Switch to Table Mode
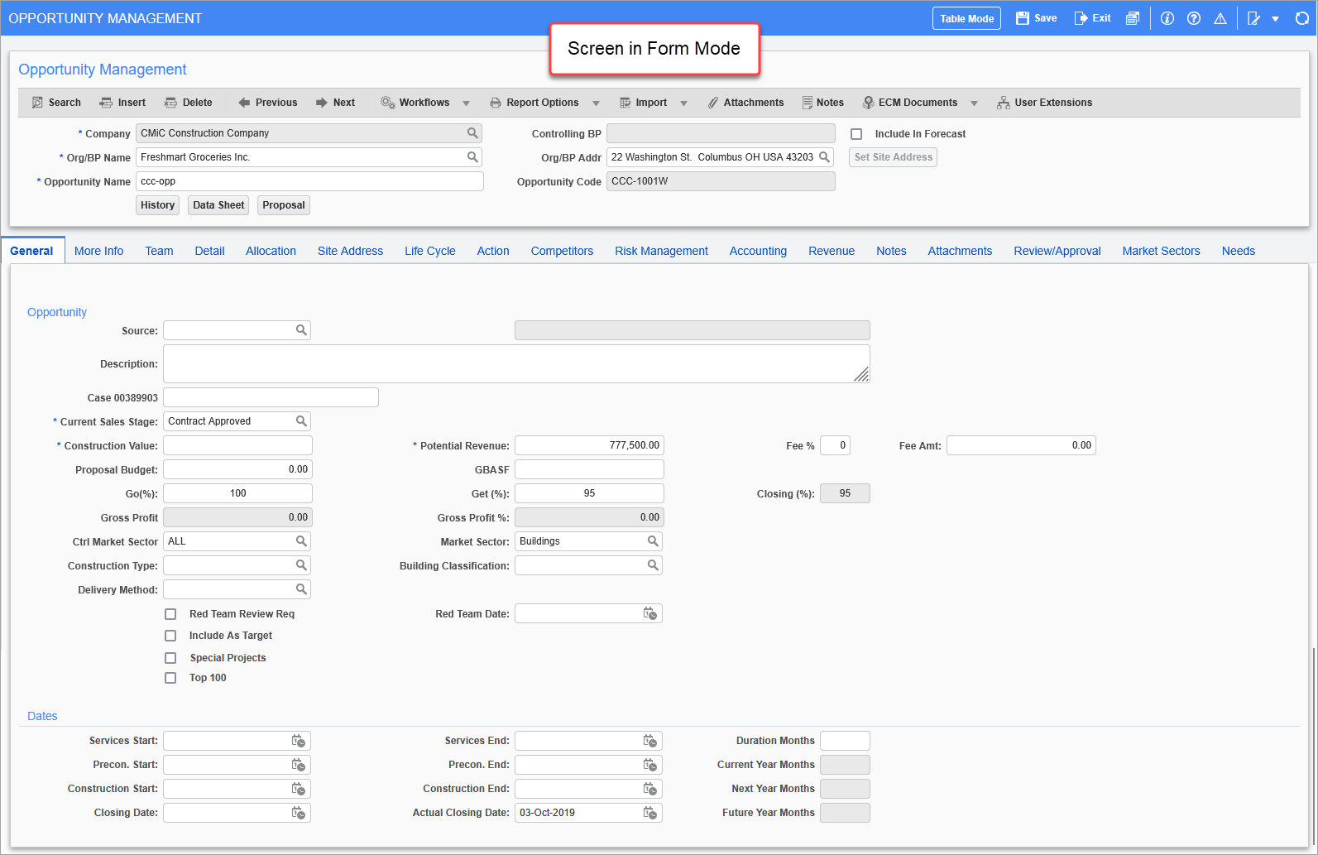The height and width of the screenshot is (855, 1318). pos(966,18)
